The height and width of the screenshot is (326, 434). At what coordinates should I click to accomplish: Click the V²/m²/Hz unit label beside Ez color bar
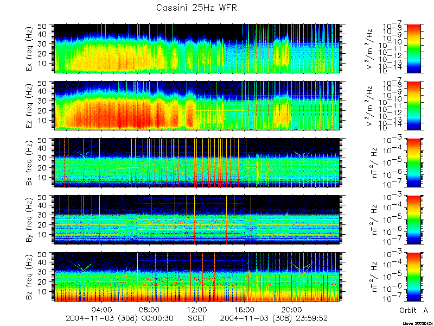point(371,105)
